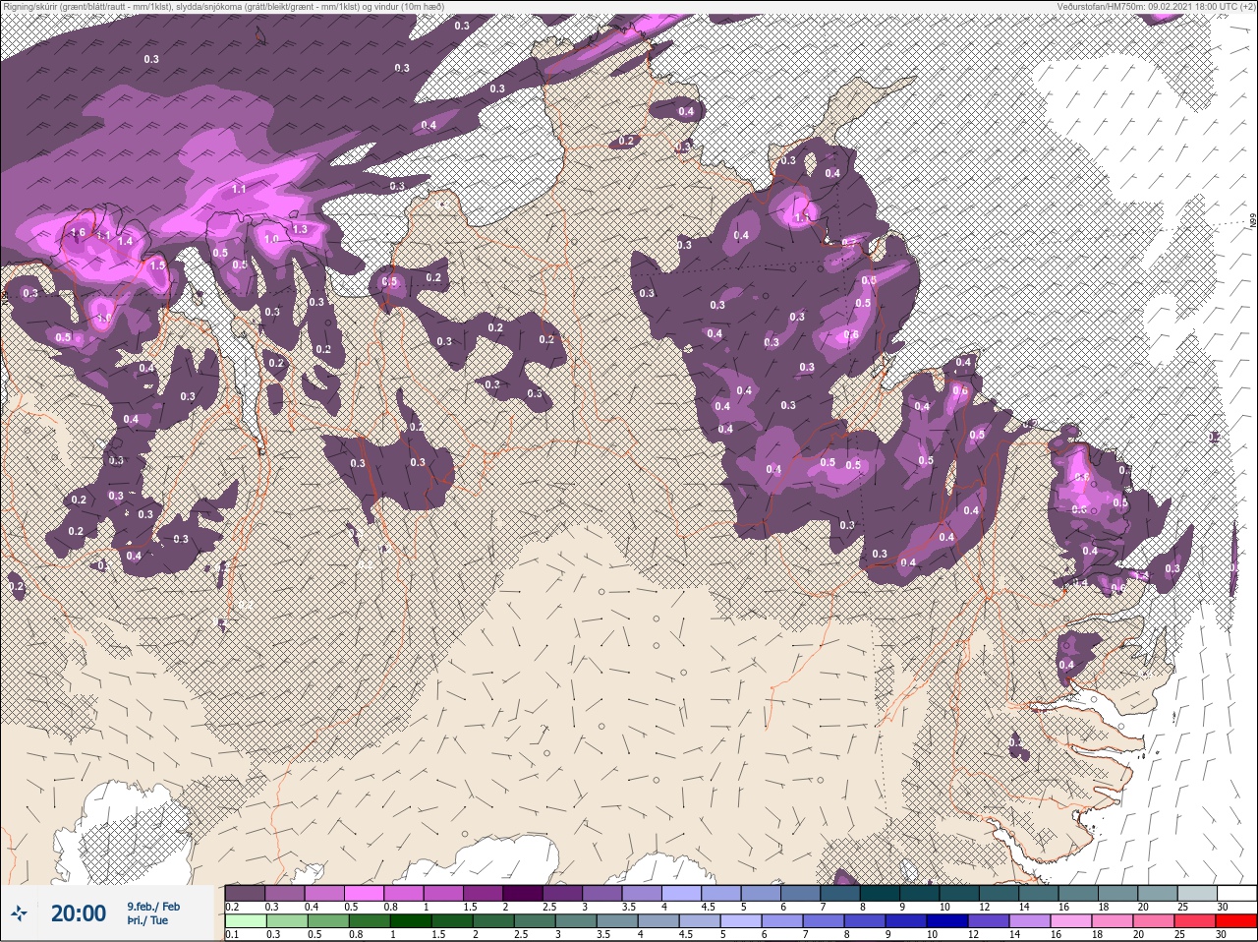Click the 1.6 precipitation value on the map

pyautogui.click(x=80, y=232)
